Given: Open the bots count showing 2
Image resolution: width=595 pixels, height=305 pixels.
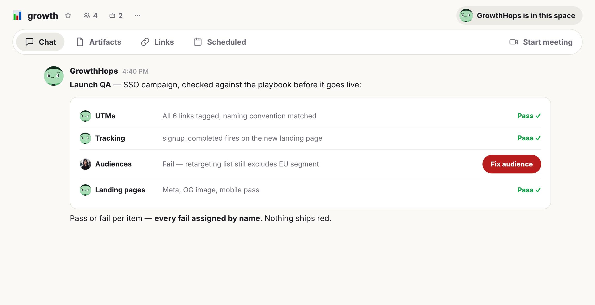Looking at the screenshot, I should click(116, 16).
